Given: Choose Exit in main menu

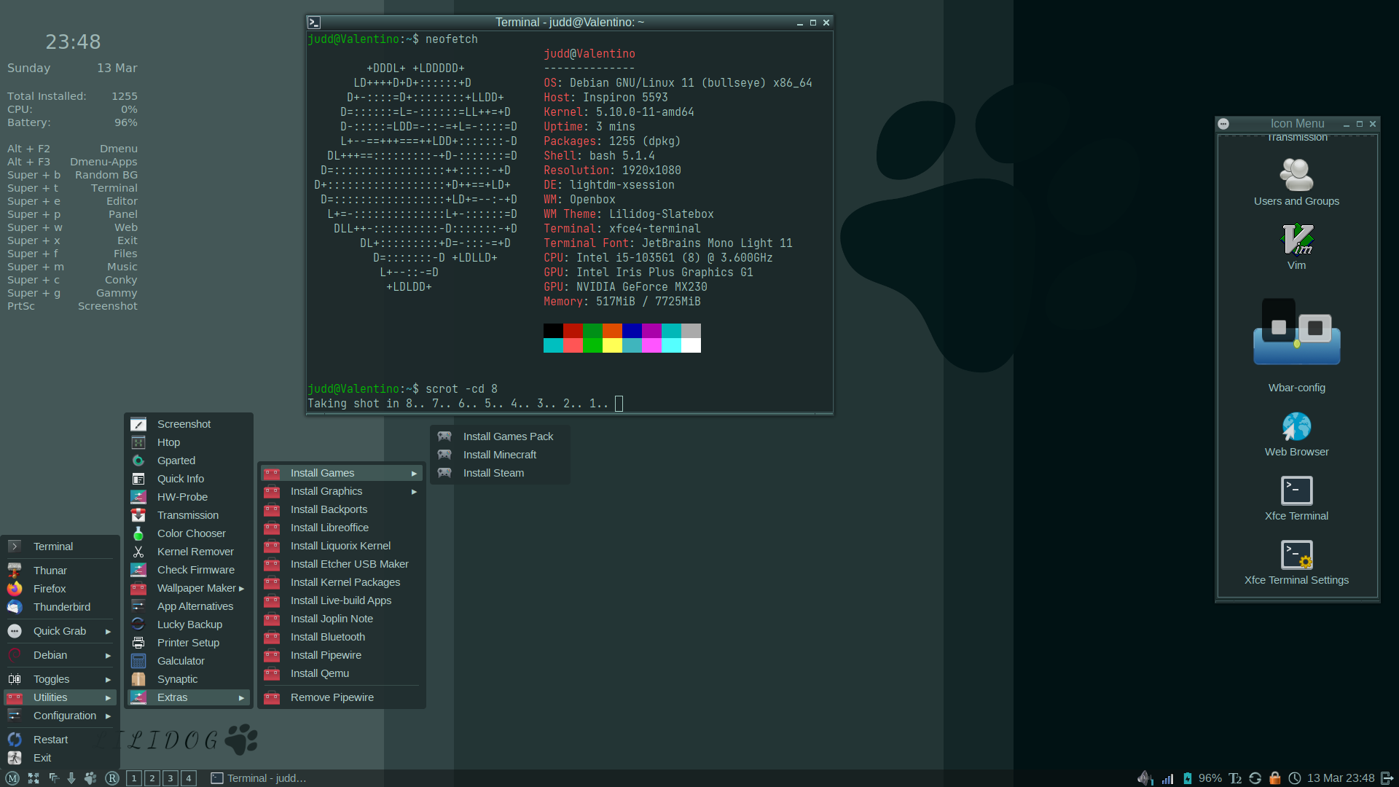Looking at the screenshot, I should tap(60, 758).
